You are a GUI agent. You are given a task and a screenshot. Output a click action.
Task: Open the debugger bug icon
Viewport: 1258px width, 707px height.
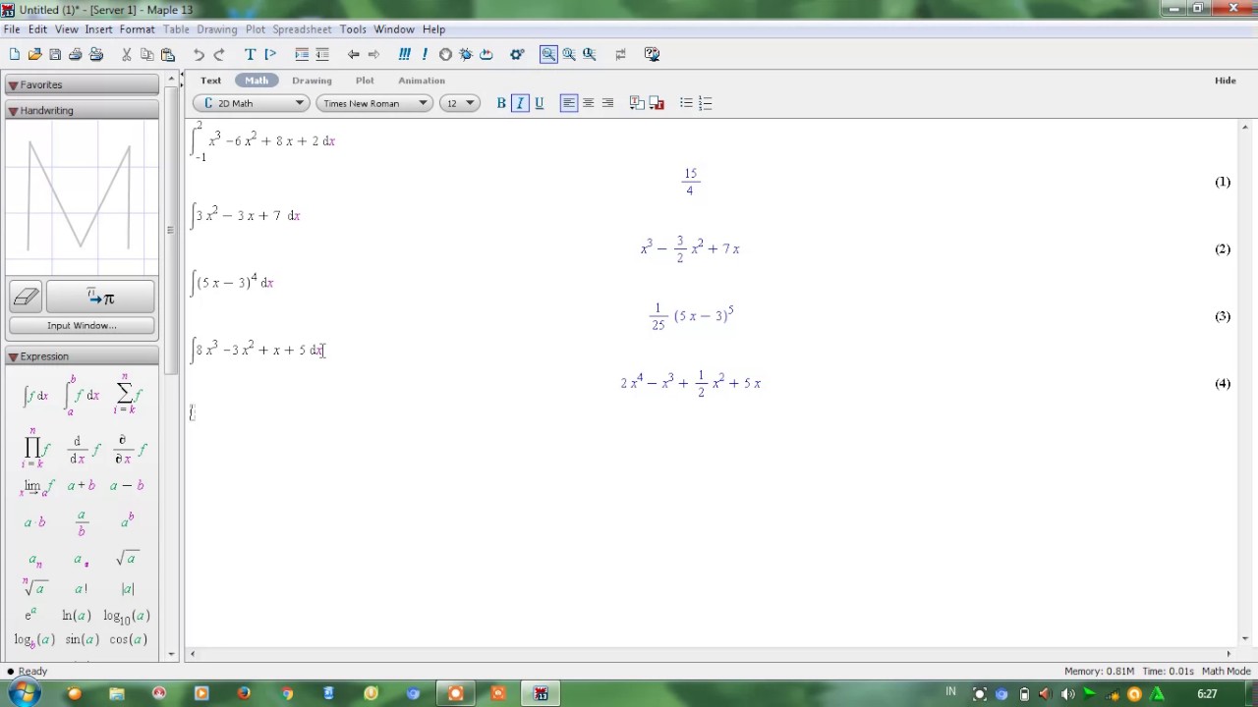[466, 54]
